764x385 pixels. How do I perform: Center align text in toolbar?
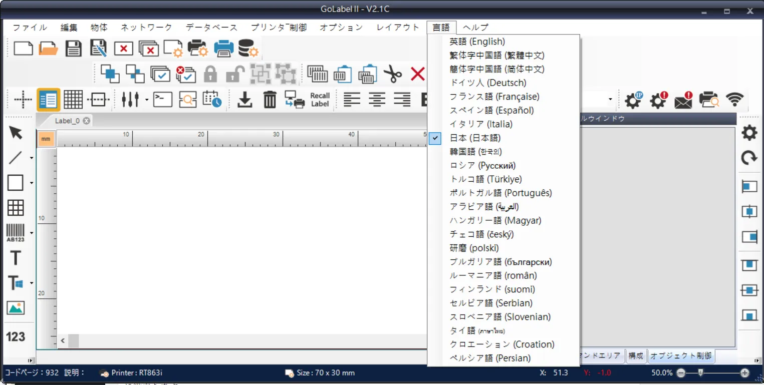pos(377,100)
